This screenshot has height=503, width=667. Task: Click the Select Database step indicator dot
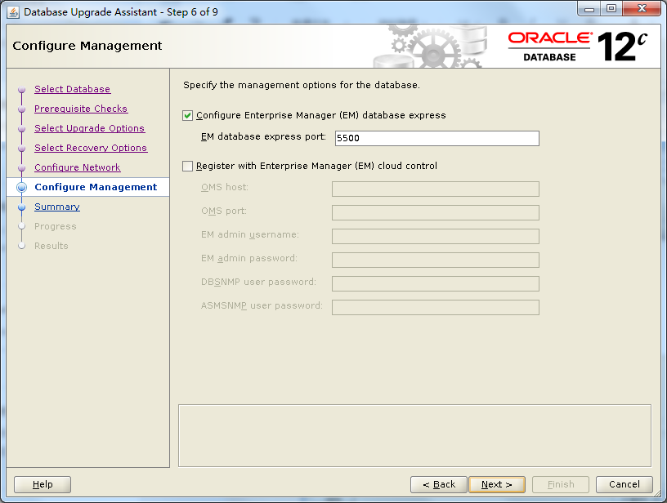(21, 89)
